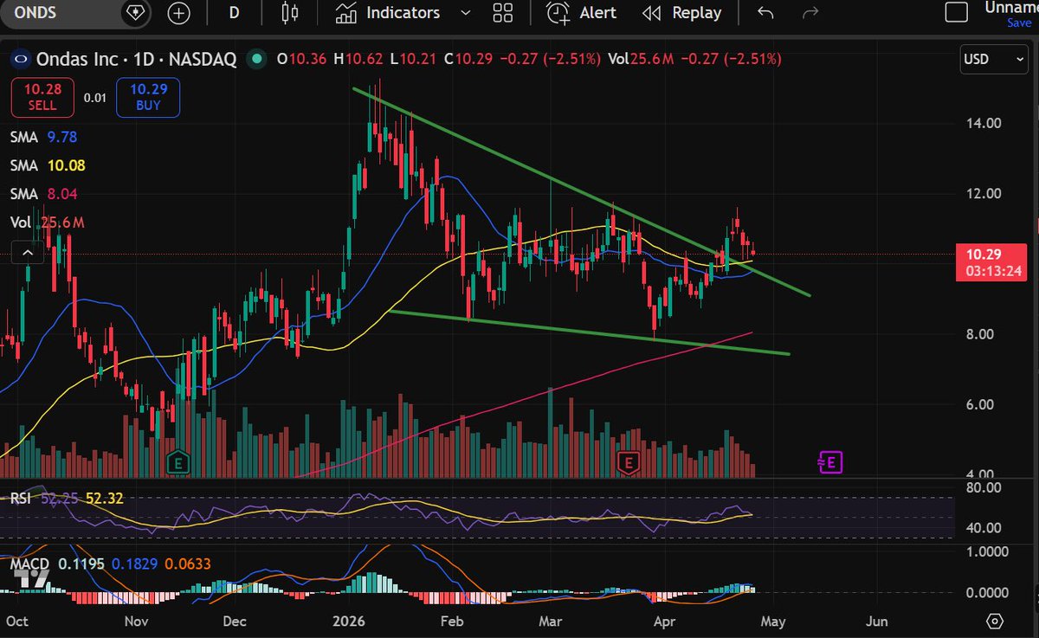Open the candlestick chart type selector
This screenshot has height=638, width=1039.
click(x=290, y=13)
